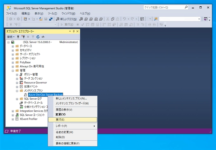Open the 編集(E) menu

click(26, 13)
